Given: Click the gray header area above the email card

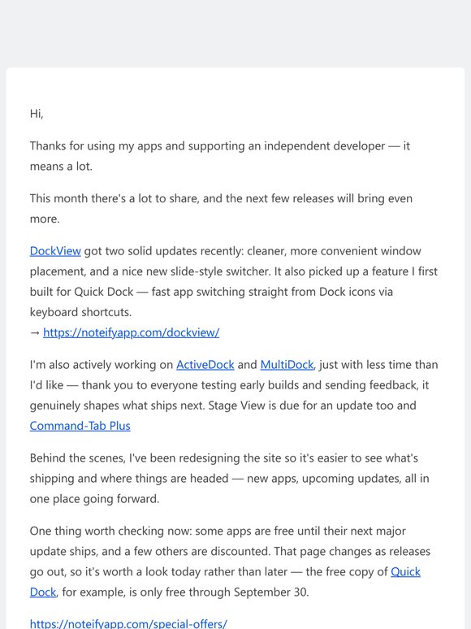Looking at the screenshot, I should 235,33.
